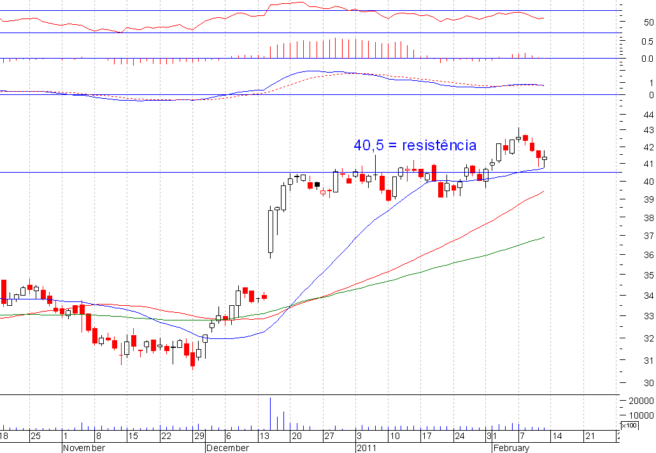This screenshot has height=453, width=656.
Task: Click date label 18 on time axis
Action: (x=4, y=436)
